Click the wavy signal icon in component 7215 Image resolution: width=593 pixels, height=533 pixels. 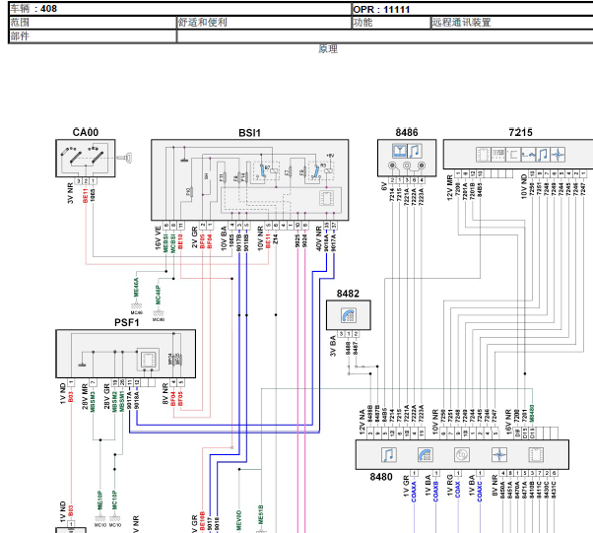click(x=528, y=155)
